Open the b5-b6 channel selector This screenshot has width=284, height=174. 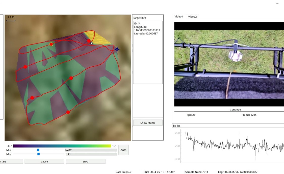(x=227, y=125)
